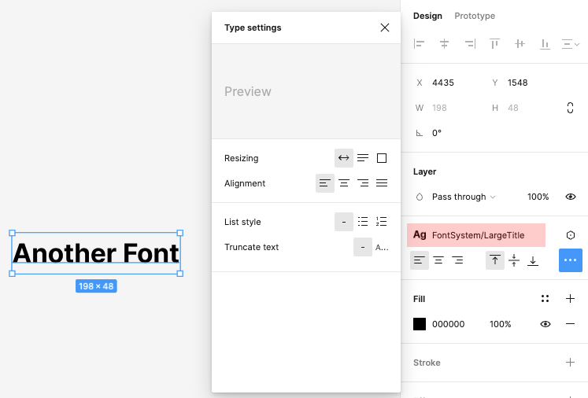Select fixed size resizing icon

[382, 158]
